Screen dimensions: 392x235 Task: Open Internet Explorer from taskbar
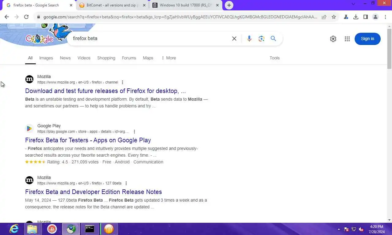pyautogui.click(x=14, y=229)
